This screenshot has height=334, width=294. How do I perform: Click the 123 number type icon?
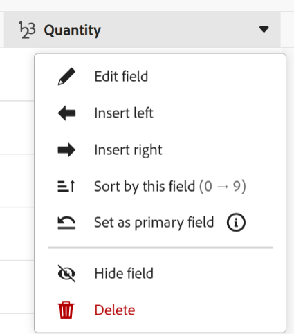pos(27,30)
